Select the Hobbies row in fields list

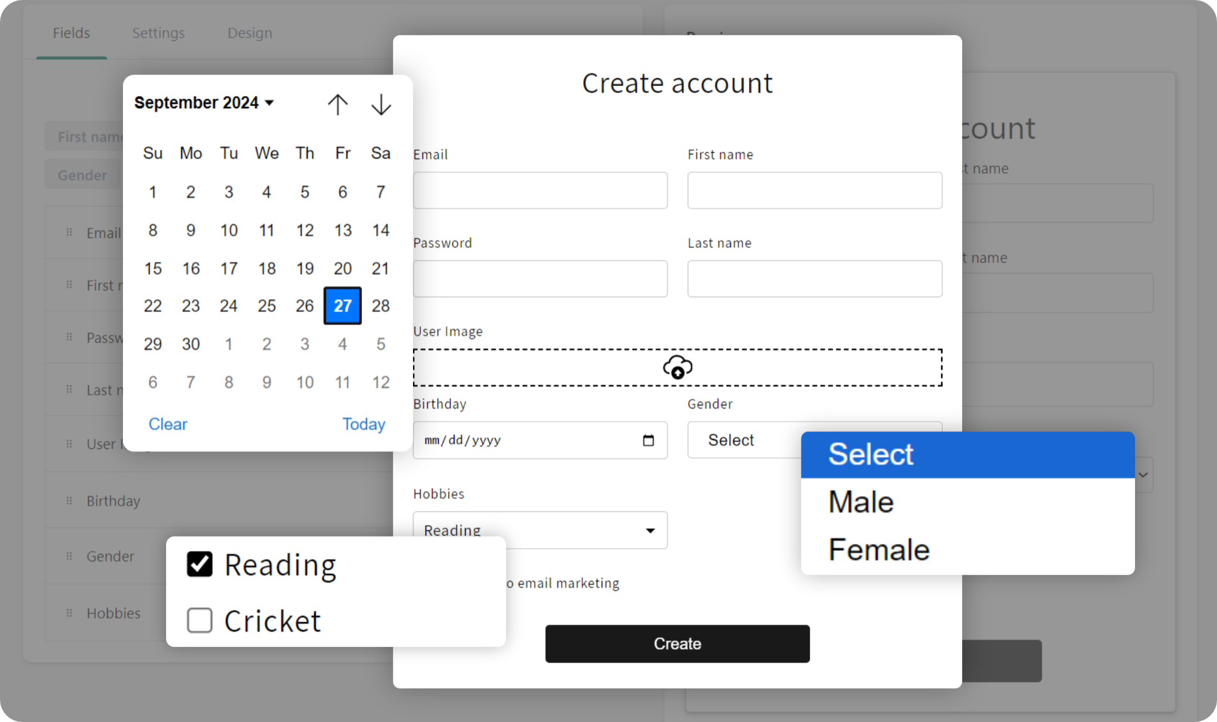click(105, 613)
